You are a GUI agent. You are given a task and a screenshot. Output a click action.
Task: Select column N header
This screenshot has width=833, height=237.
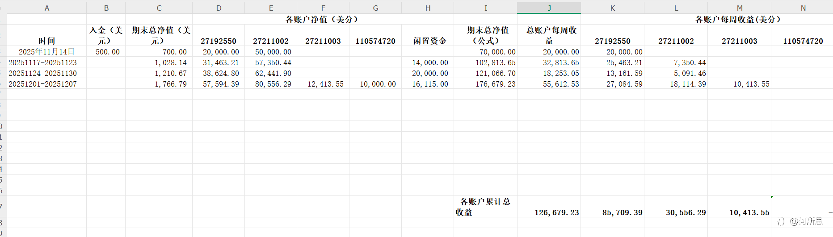(x=803, y=8)
